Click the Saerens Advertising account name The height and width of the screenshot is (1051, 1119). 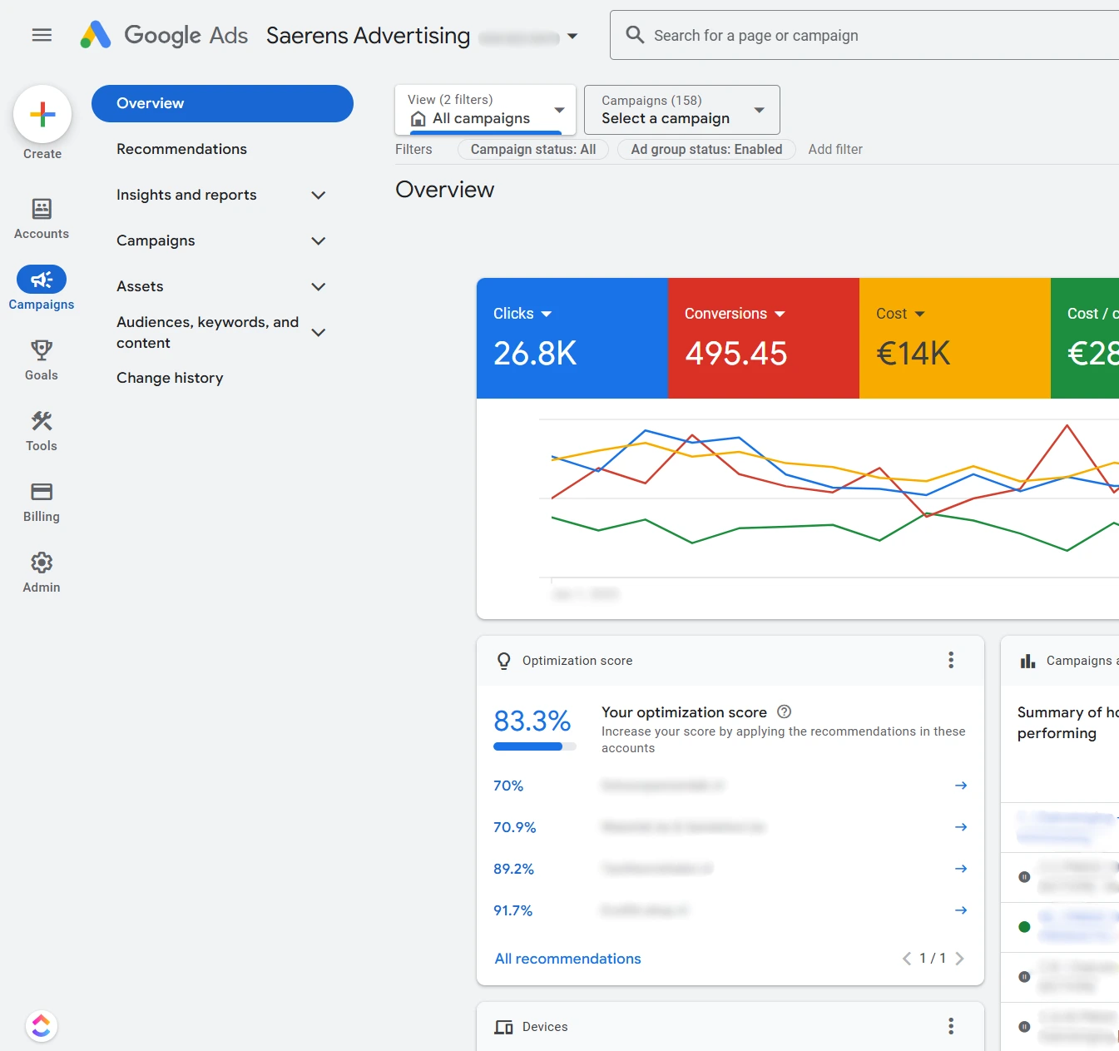(x=368, y=35)
